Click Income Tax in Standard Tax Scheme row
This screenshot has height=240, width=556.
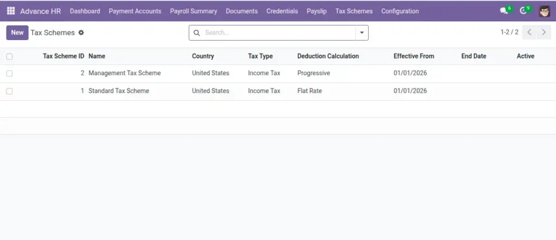tap(264, 90)
